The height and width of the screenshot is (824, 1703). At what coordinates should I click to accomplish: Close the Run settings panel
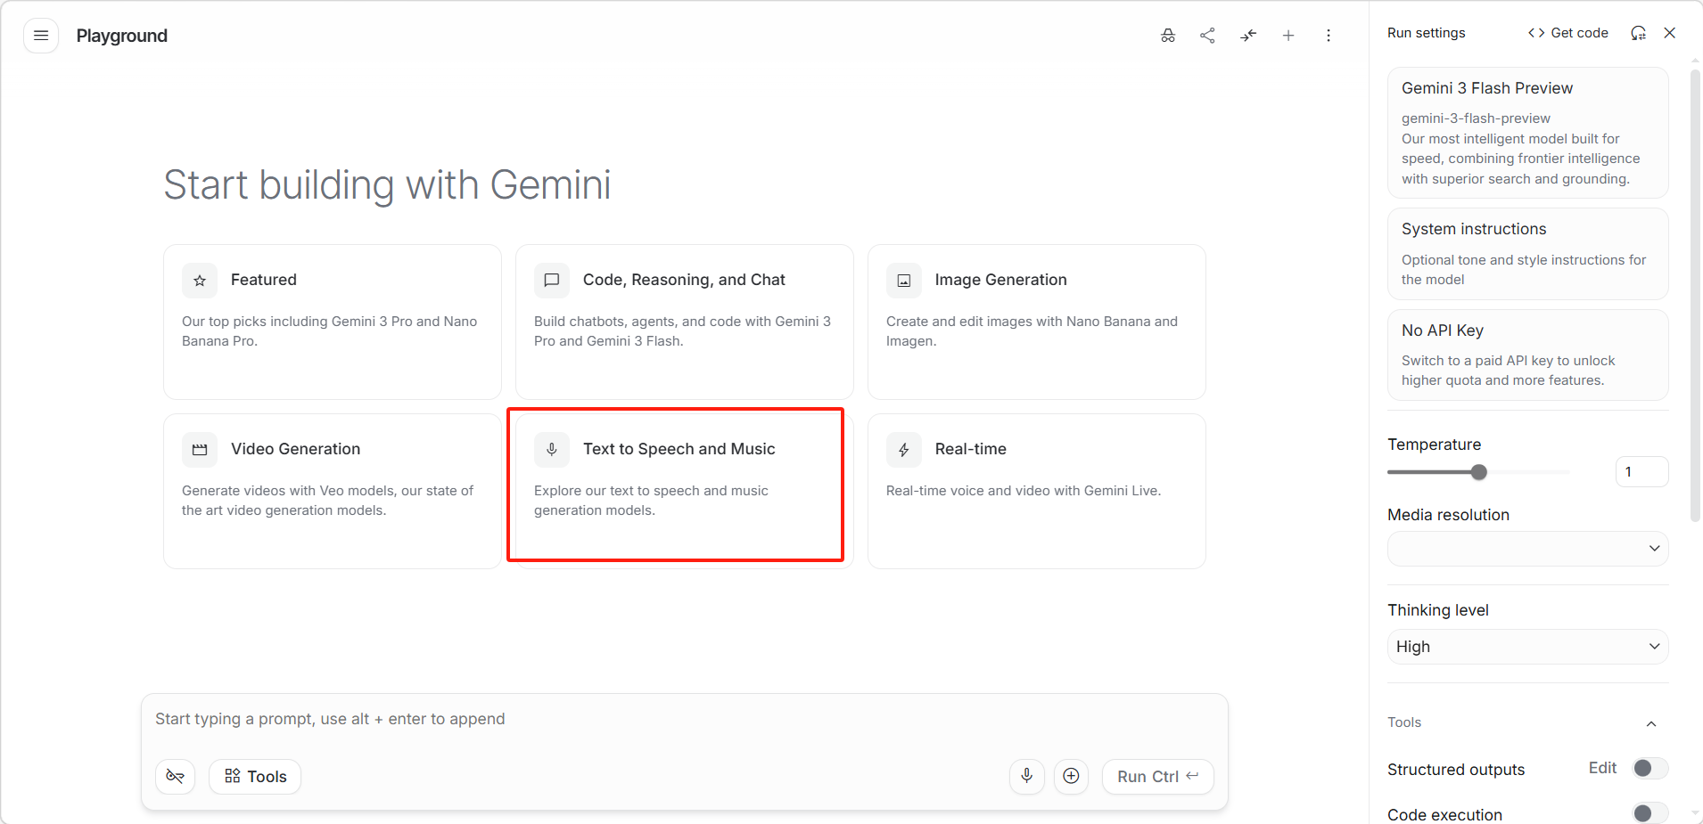pyautogui.click(x=1670, y=33)
